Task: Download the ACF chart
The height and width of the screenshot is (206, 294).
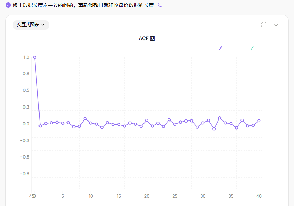Action: point(276,25)
